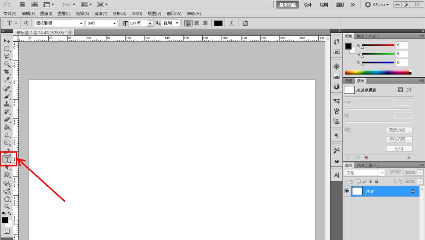425x240 pixels.
Task: Click the 蒙版边缘... button
Action: point(399,130)
